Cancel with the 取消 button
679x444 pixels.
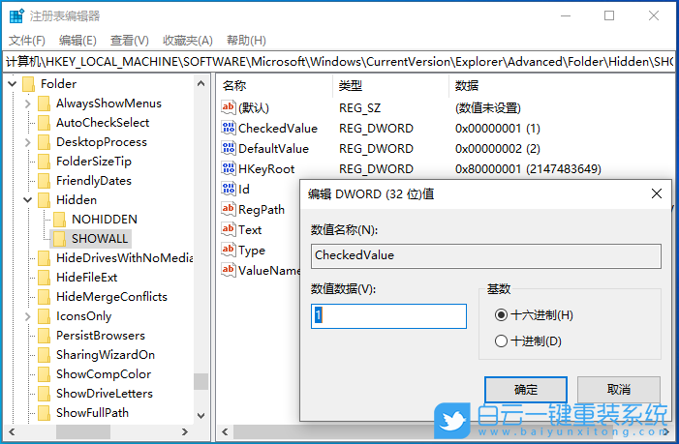619,390
